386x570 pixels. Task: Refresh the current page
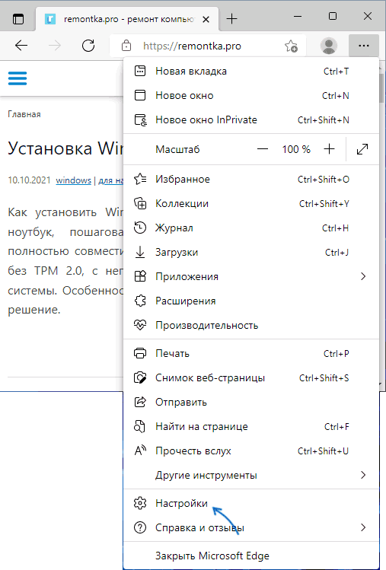[88, 46]
